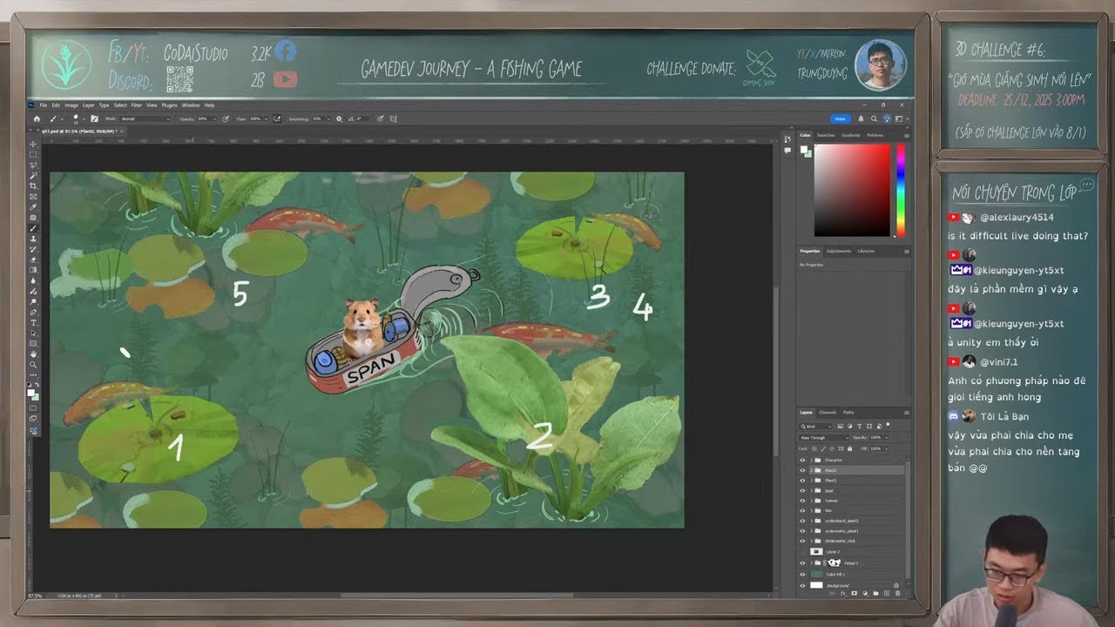Image resolution: width=1115 pixels, height=627 pixels.
Task: Switch to the Adjustments tab
Action: 839,251
